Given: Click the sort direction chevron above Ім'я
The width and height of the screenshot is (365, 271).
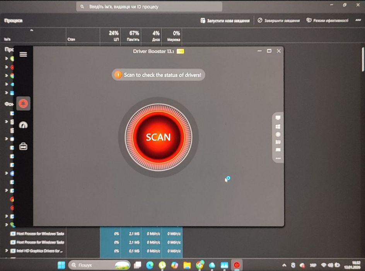Looking at the screenshot, I should coord(32,30).
